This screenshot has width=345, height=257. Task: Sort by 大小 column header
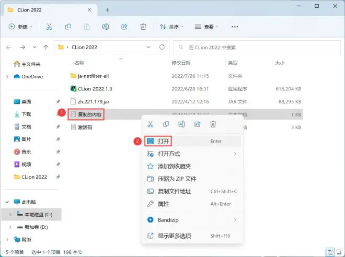[280, 63]
